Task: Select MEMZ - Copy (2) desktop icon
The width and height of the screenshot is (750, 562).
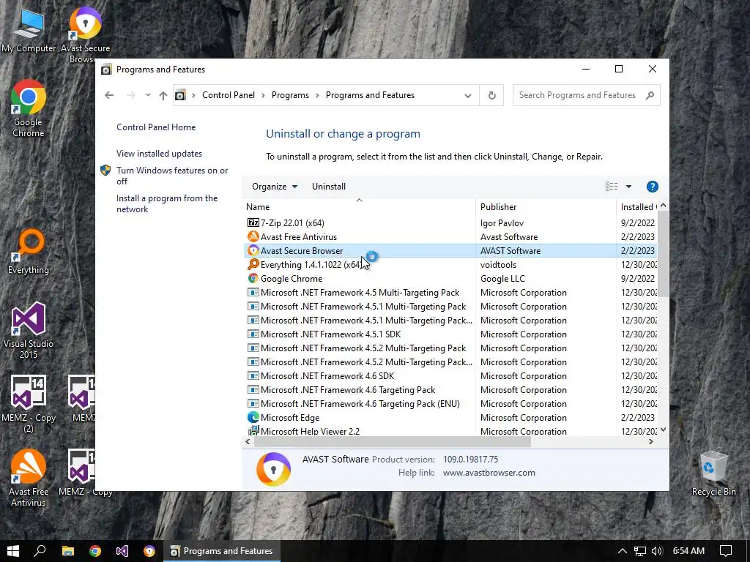Action: point(29,404)
